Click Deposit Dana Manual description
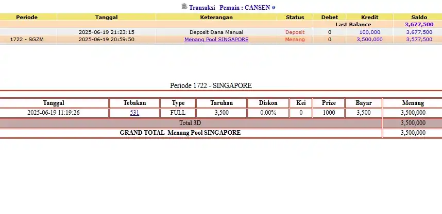This screenshot has width=442, height=214. [x=216, y=32]
